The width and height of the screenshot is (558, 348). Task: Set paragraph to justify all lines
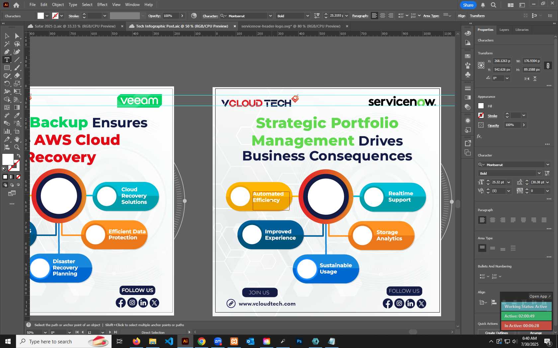(544, 220)
